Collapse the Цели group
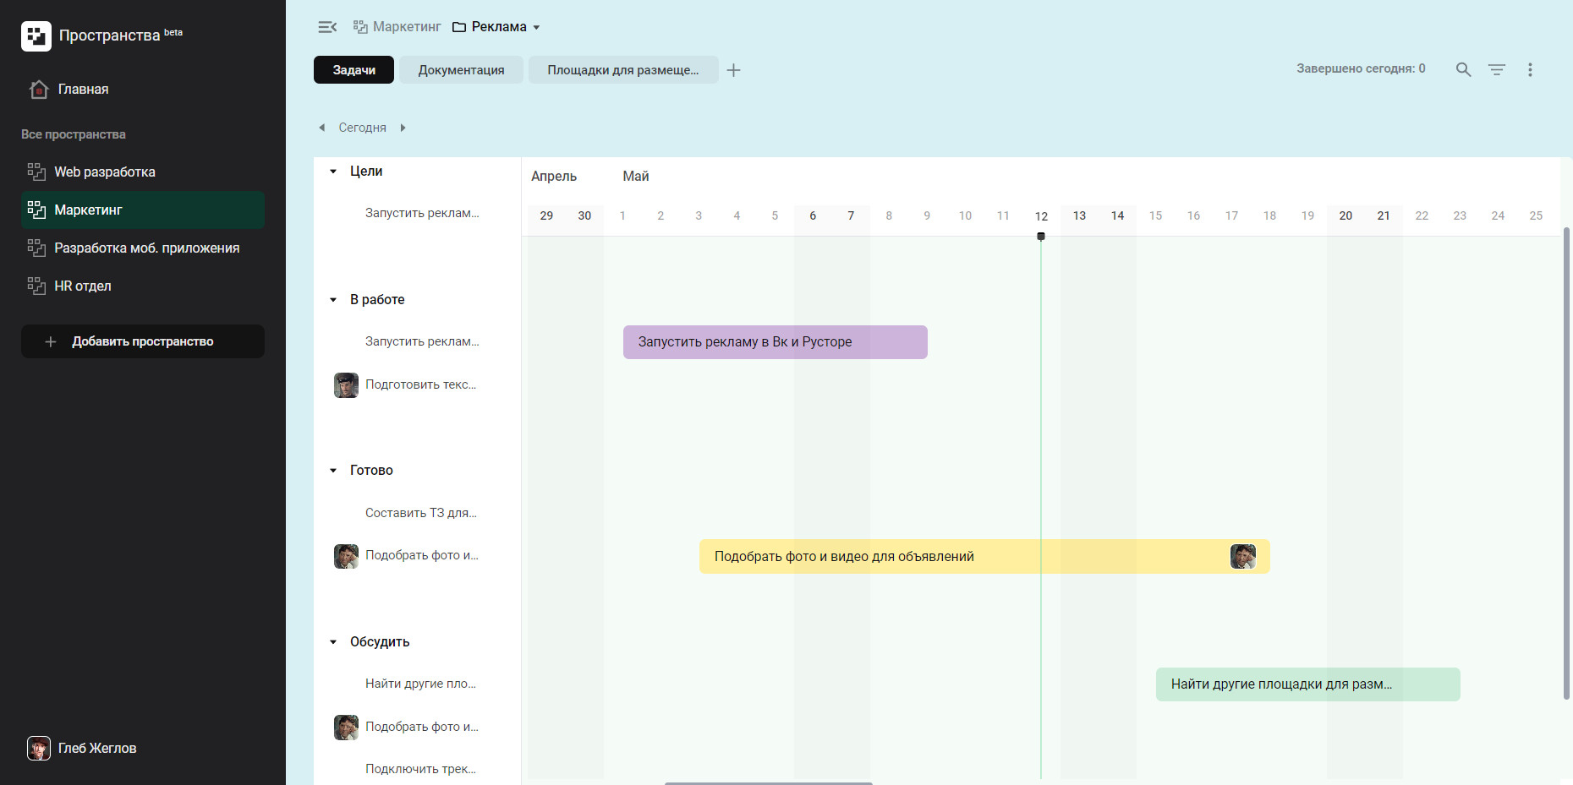The width and height of the screenshot is (1573, 785). (333, 172)
